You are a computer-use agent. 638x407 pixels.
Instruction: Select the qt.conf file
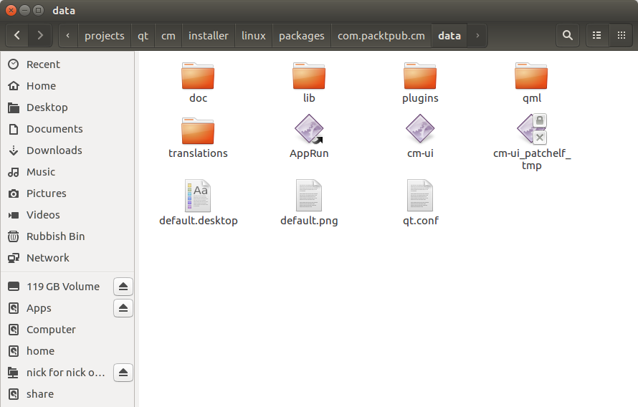click(x=420, y=196)
